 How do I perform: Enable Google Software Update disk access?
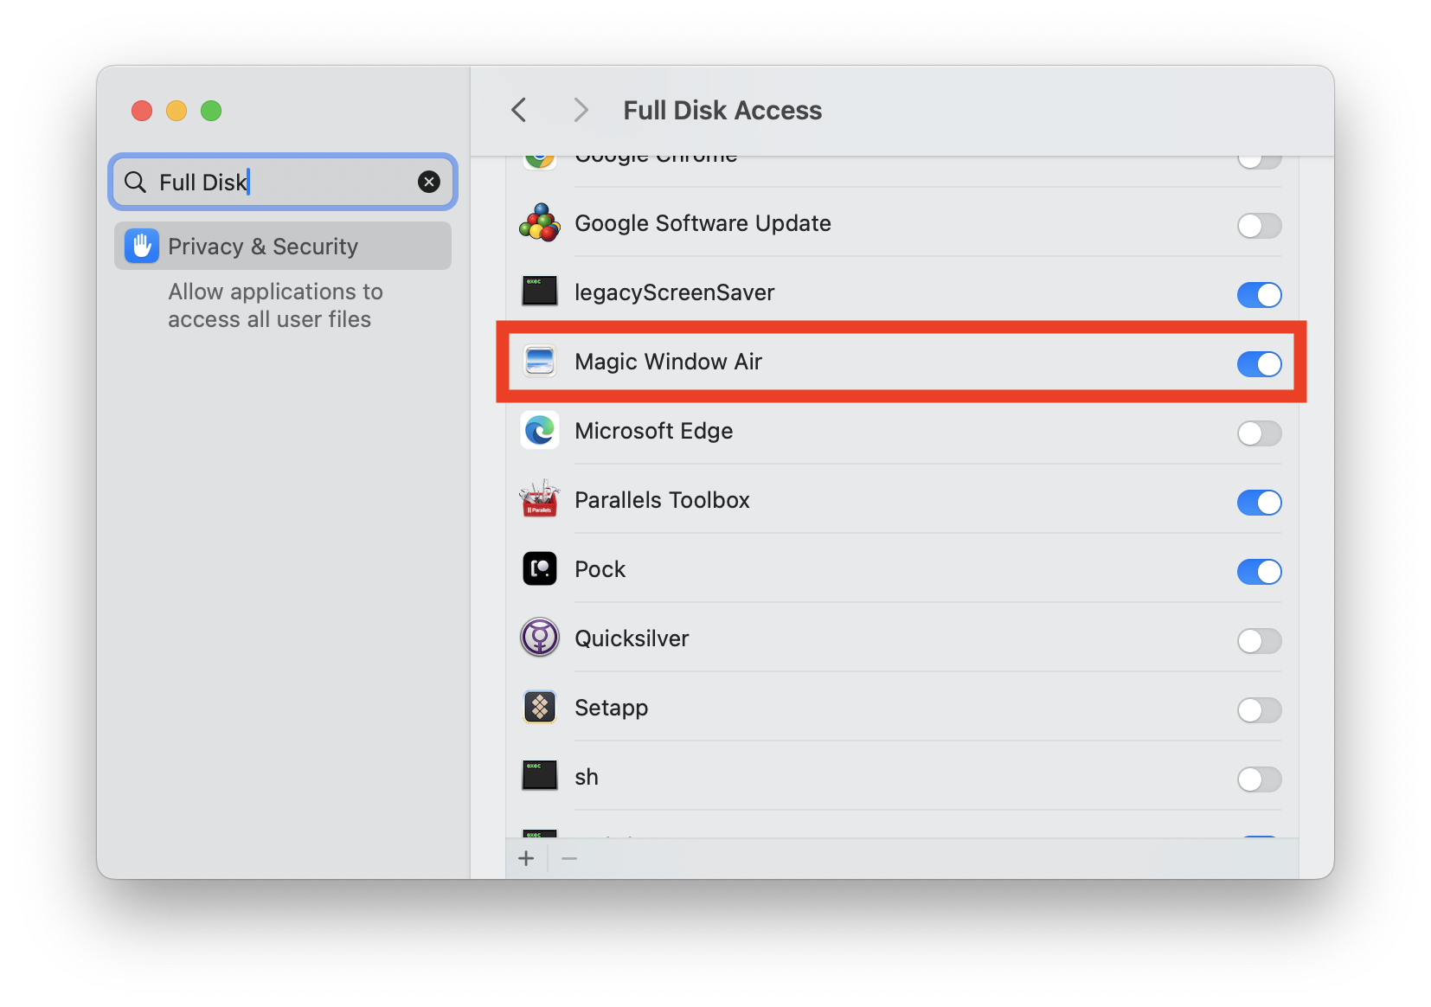coord(1259,226)
